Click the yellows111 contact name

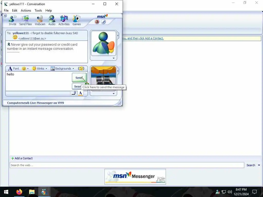21,33
